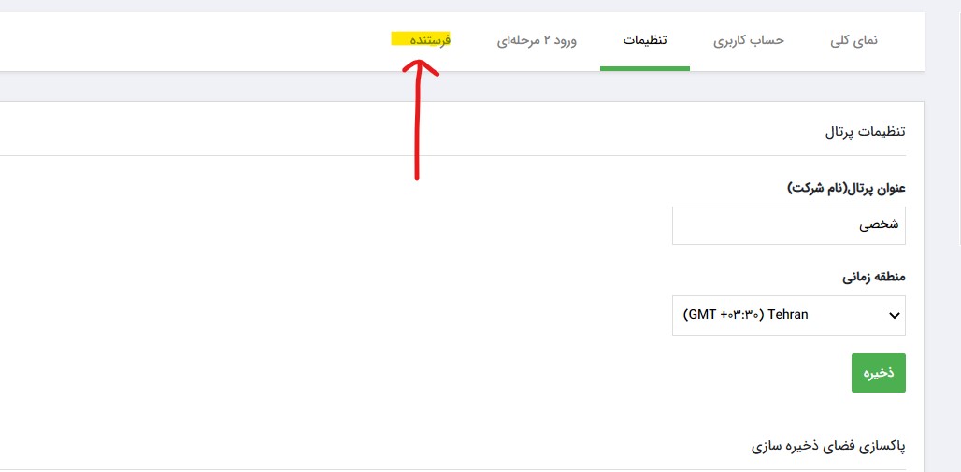961x472 pixels.
Task: Open the منطقه زمانی Tehran dropdown
Action: point(789,315)
